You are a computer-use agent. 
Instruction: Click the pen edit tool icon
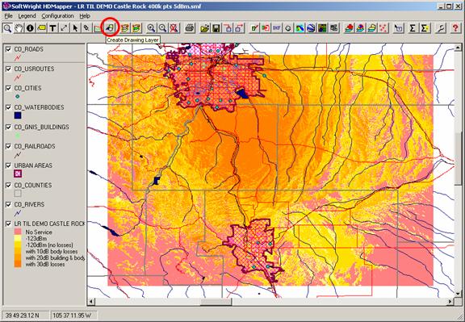click(x=86, y=28)
